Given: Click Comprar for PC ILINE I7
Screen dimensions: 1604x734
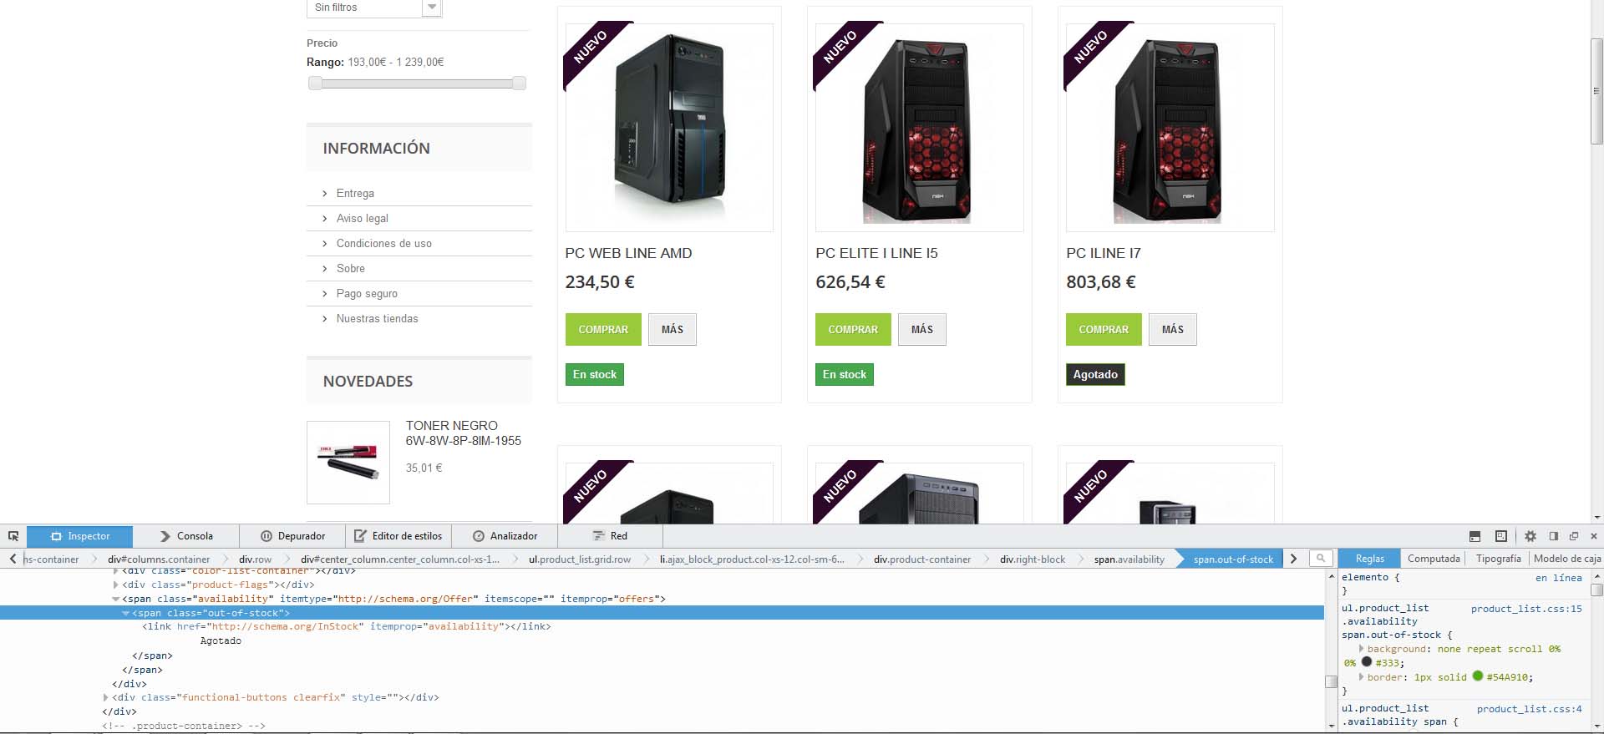Looking at the screenshot, I should point(1104,329).
